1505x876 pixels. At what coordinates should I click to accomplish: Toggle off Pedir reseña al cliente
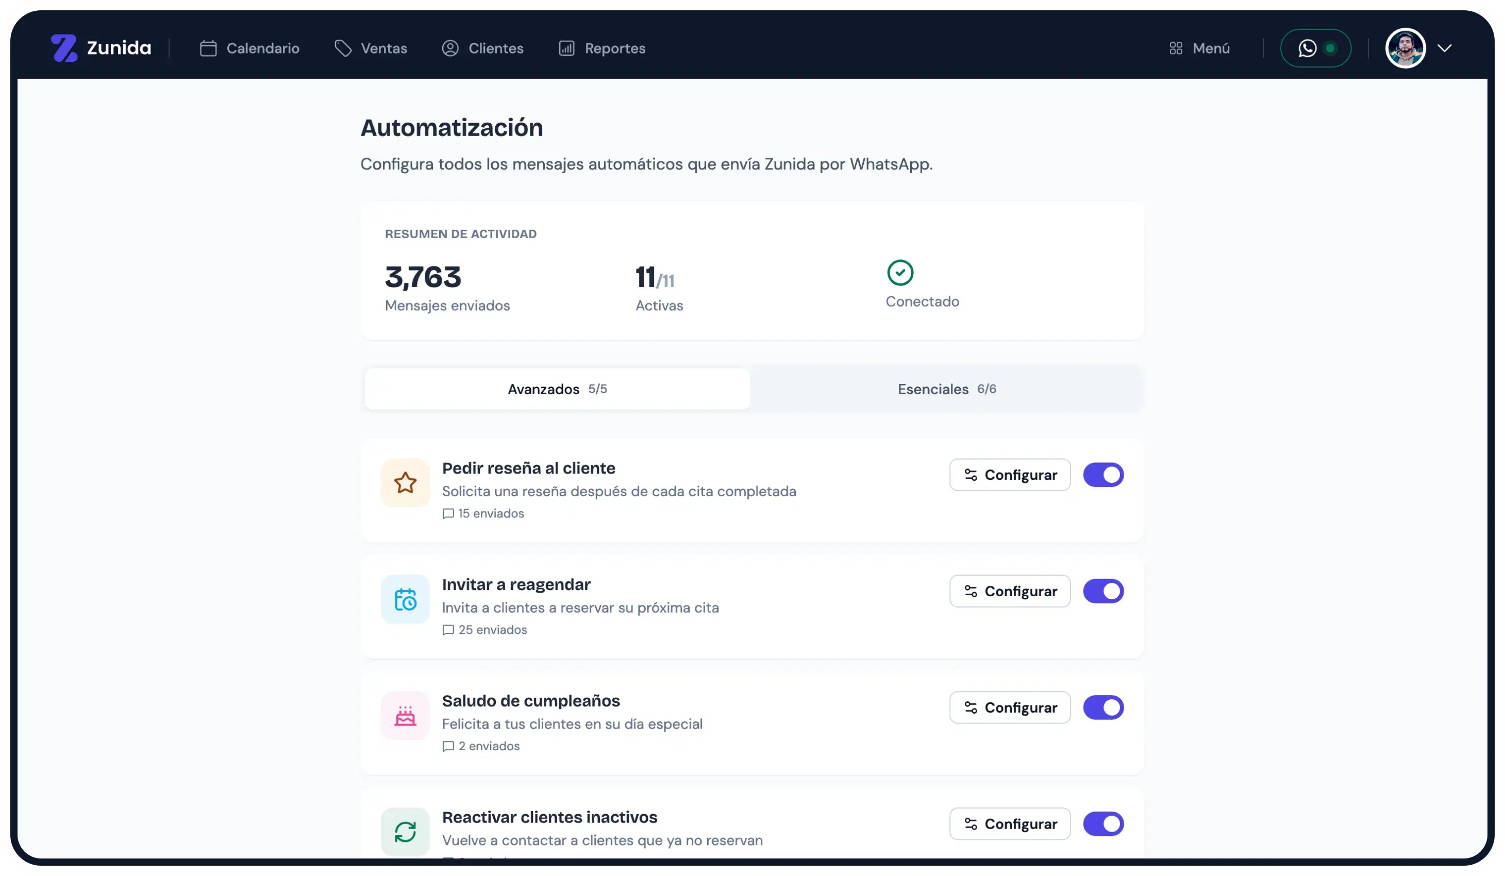[1103, 475]
